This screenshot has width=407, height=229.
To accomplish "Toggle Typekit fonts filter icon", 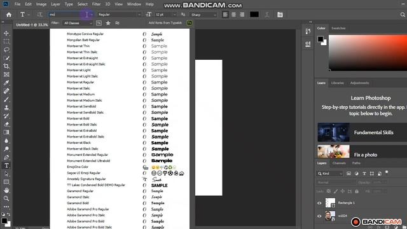I will coord(99,23).
